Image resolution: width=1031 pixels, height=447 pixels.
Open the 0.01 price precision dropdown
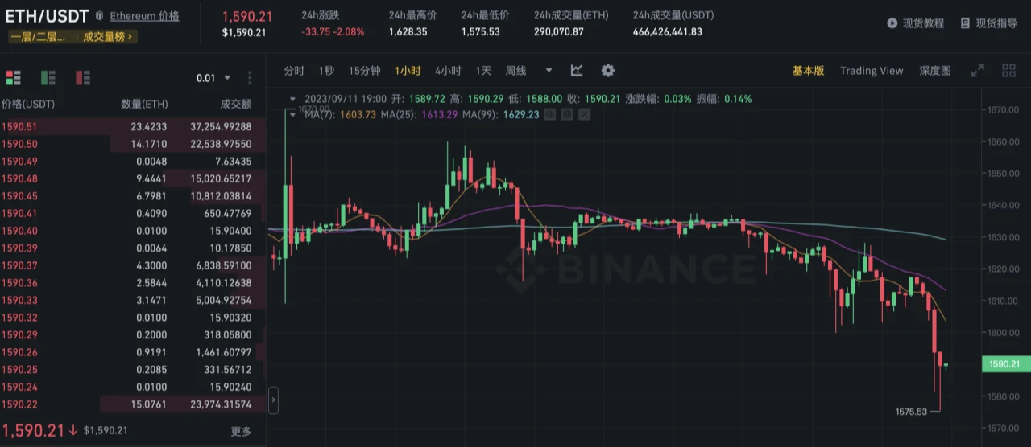(x=213, y=78)
